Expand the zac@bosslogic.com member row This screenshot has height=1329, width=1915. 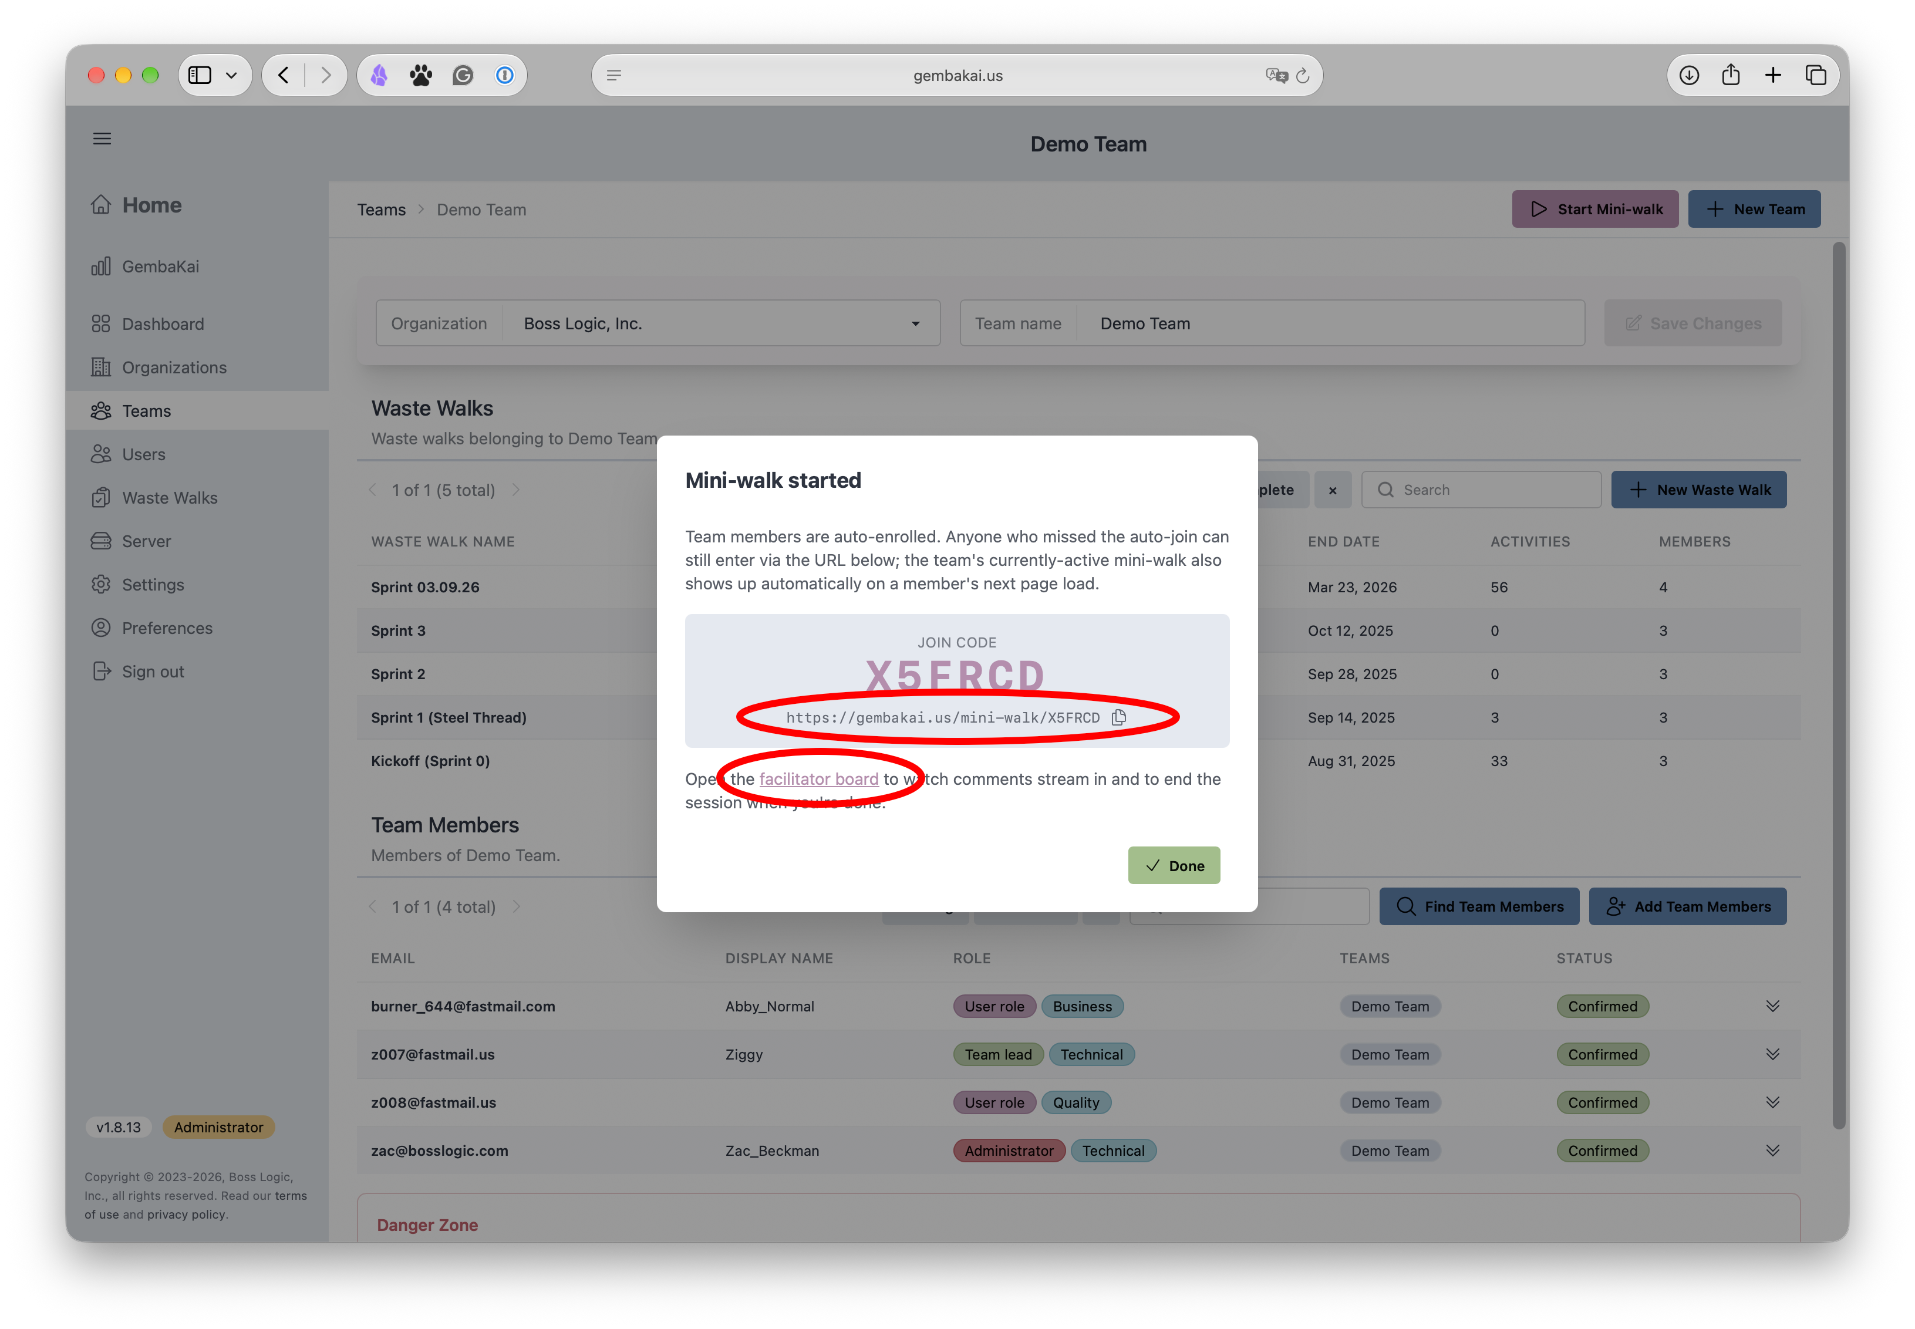1772,1151
